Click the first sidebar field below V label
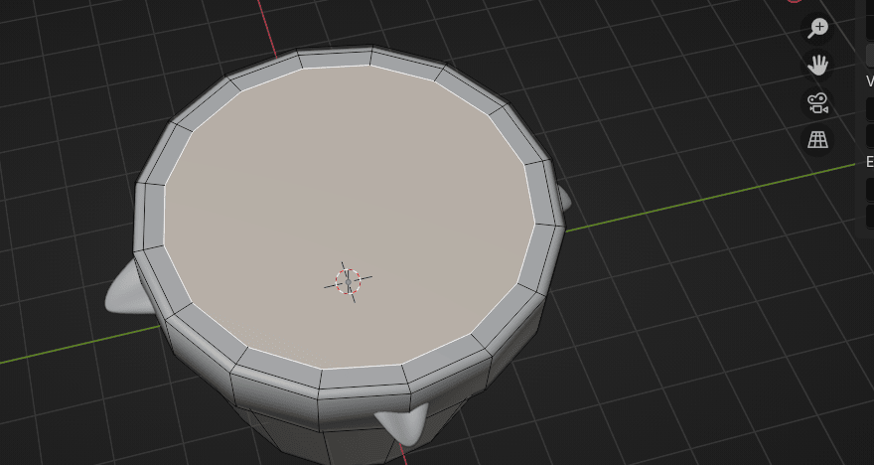The width and height of the screenshot is (874, 465). (868, 106)
